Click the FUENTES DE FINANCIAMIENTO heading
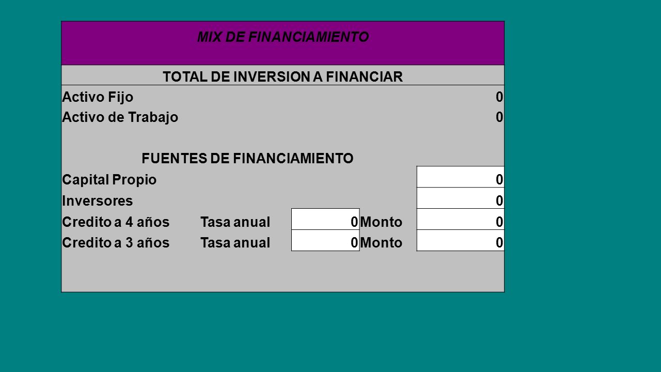Image resolution: width=661 pixels, height=372 pixels. 247,158
